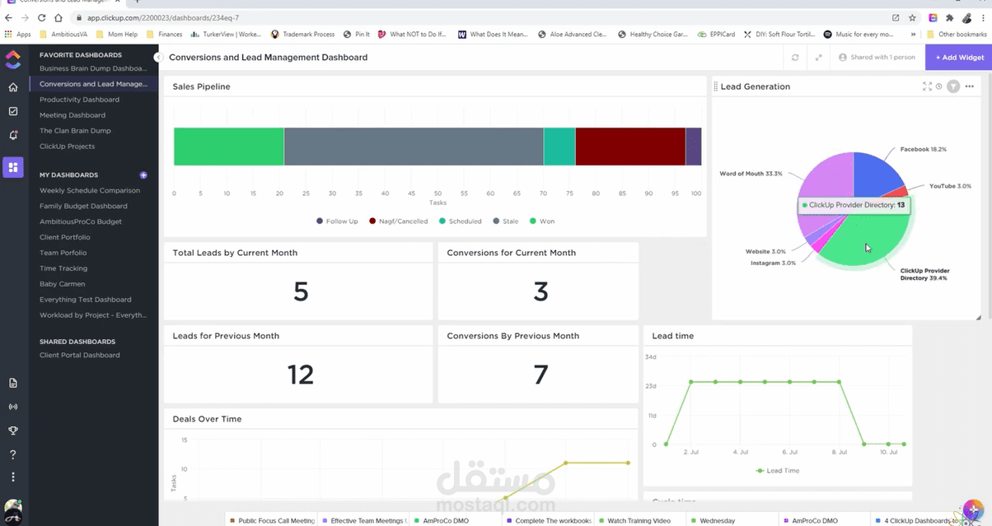This screenshot has width=992, height=526.
Task: Collapse the dashboards sidebar arrow
Action: click(x=158, y=58)
